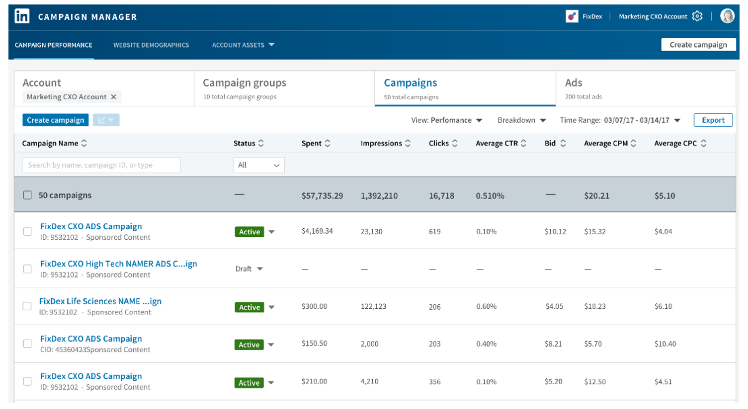The width and height of the screenshot is (748, 409).
Task: Click the campaign search input field
Action: point(101,165)
